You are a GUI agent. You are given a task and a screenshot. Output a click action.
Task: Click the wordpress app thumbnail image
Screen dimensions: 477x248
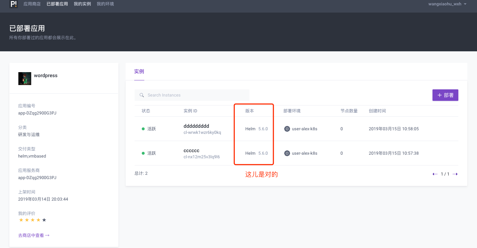24,78
